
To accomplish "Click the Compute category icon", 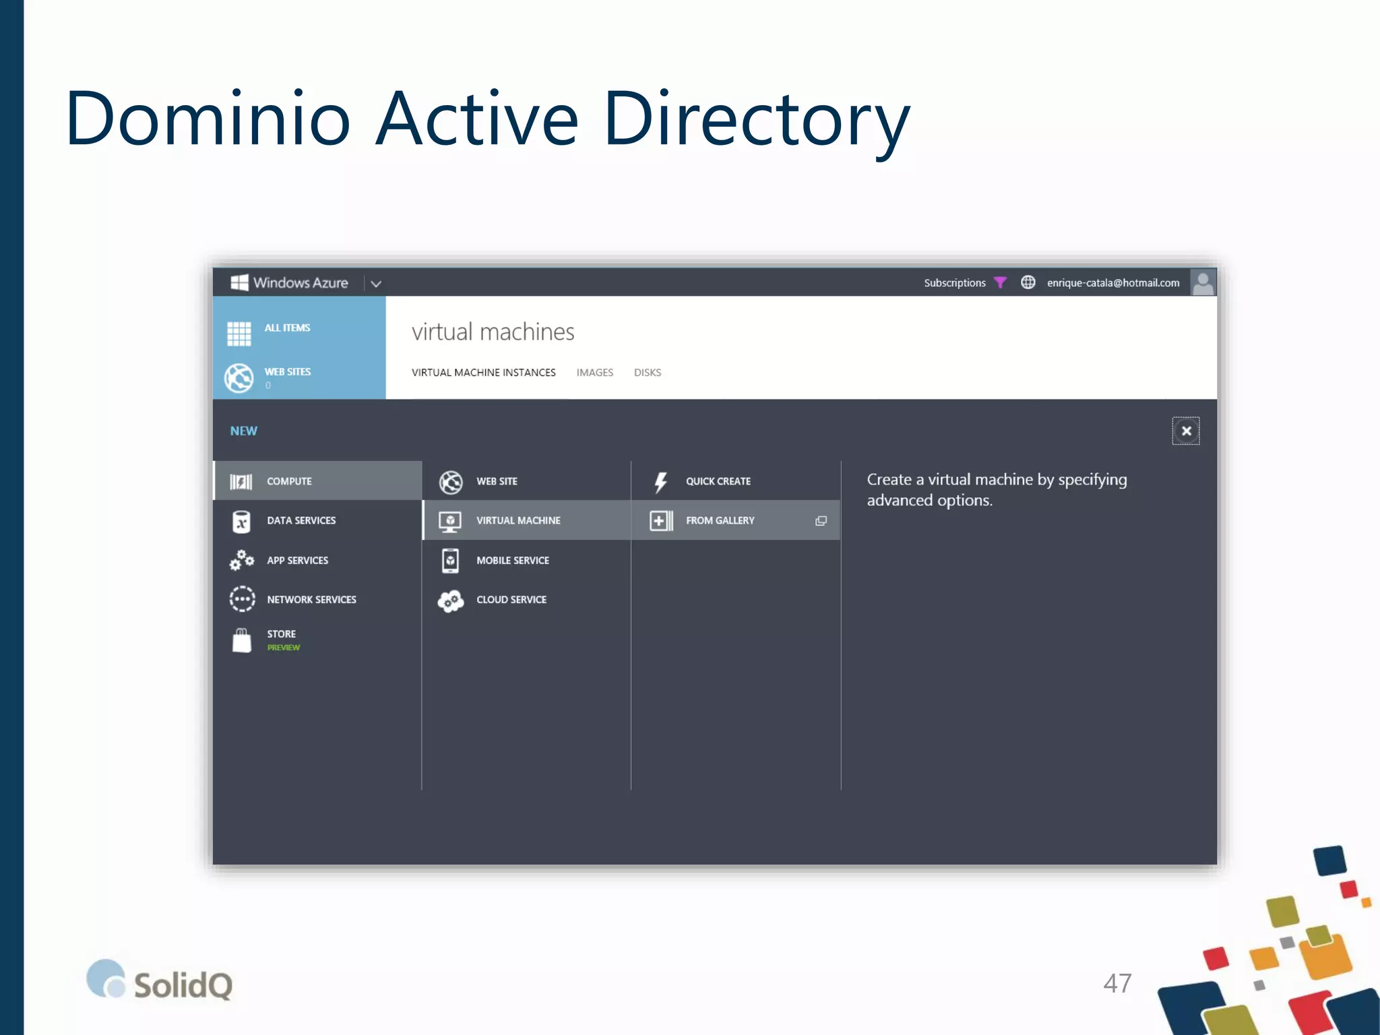I will coord(241,481).
